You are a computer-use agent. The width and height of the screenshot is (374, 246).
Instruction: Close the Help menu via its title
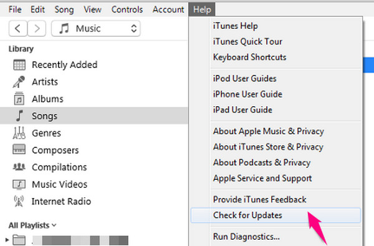202,9
